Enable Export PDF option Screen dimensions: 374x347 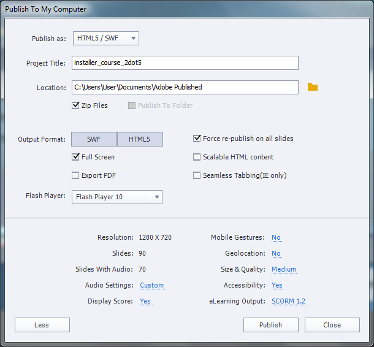pyautogui.click(x=75, y=175)
